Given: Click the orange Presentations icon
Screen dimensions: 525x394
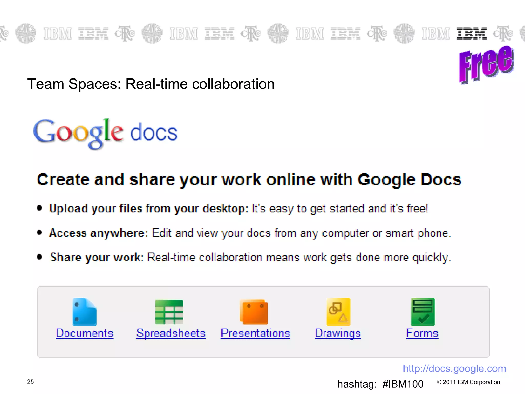Looking at the screenshot, I should 254,312.
